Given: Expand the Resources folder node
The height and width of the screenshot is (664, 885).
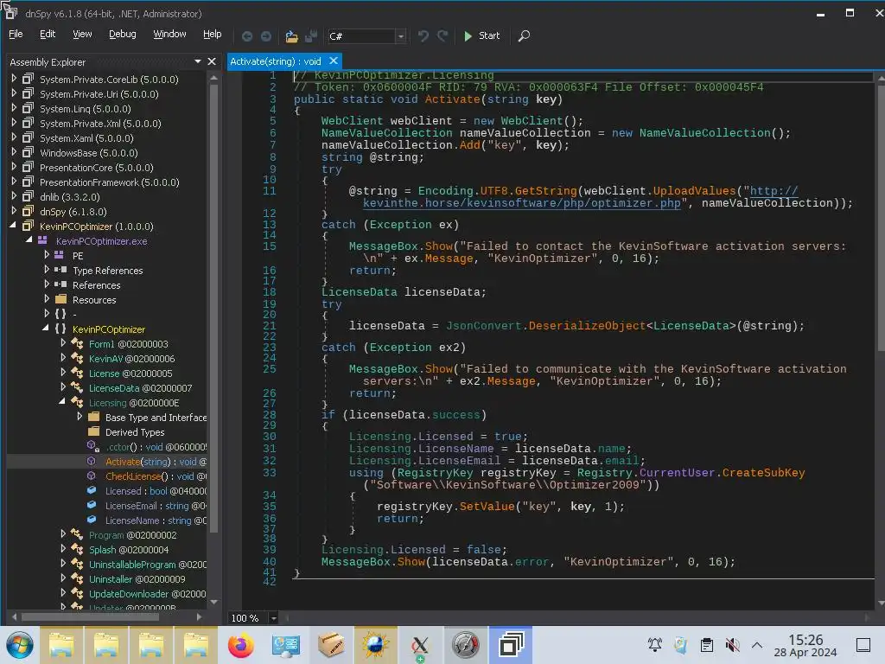Looking at the screenshot, I should coord(47,299).
